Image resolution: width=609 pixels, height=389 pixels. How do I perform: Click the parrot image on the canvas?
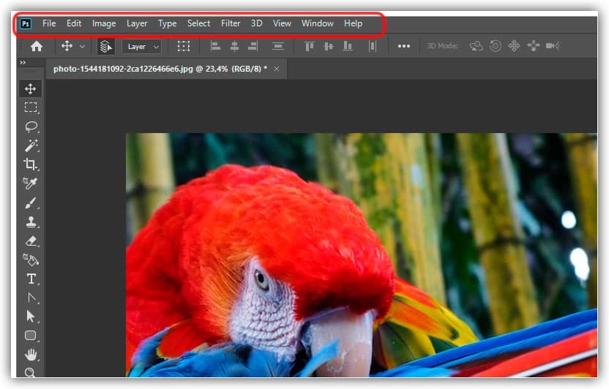tap(361, 255)
